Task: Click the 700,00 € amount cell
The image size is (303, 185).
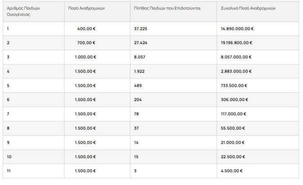Action: tap(86, 43)
